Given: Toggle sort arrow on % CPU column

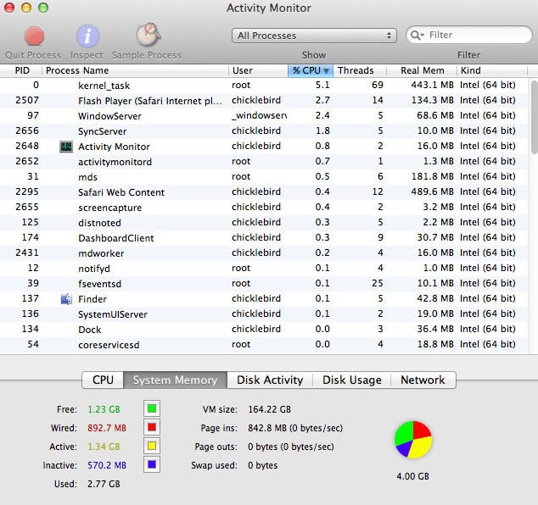Looking at the screenshot, I should point(327,71).
